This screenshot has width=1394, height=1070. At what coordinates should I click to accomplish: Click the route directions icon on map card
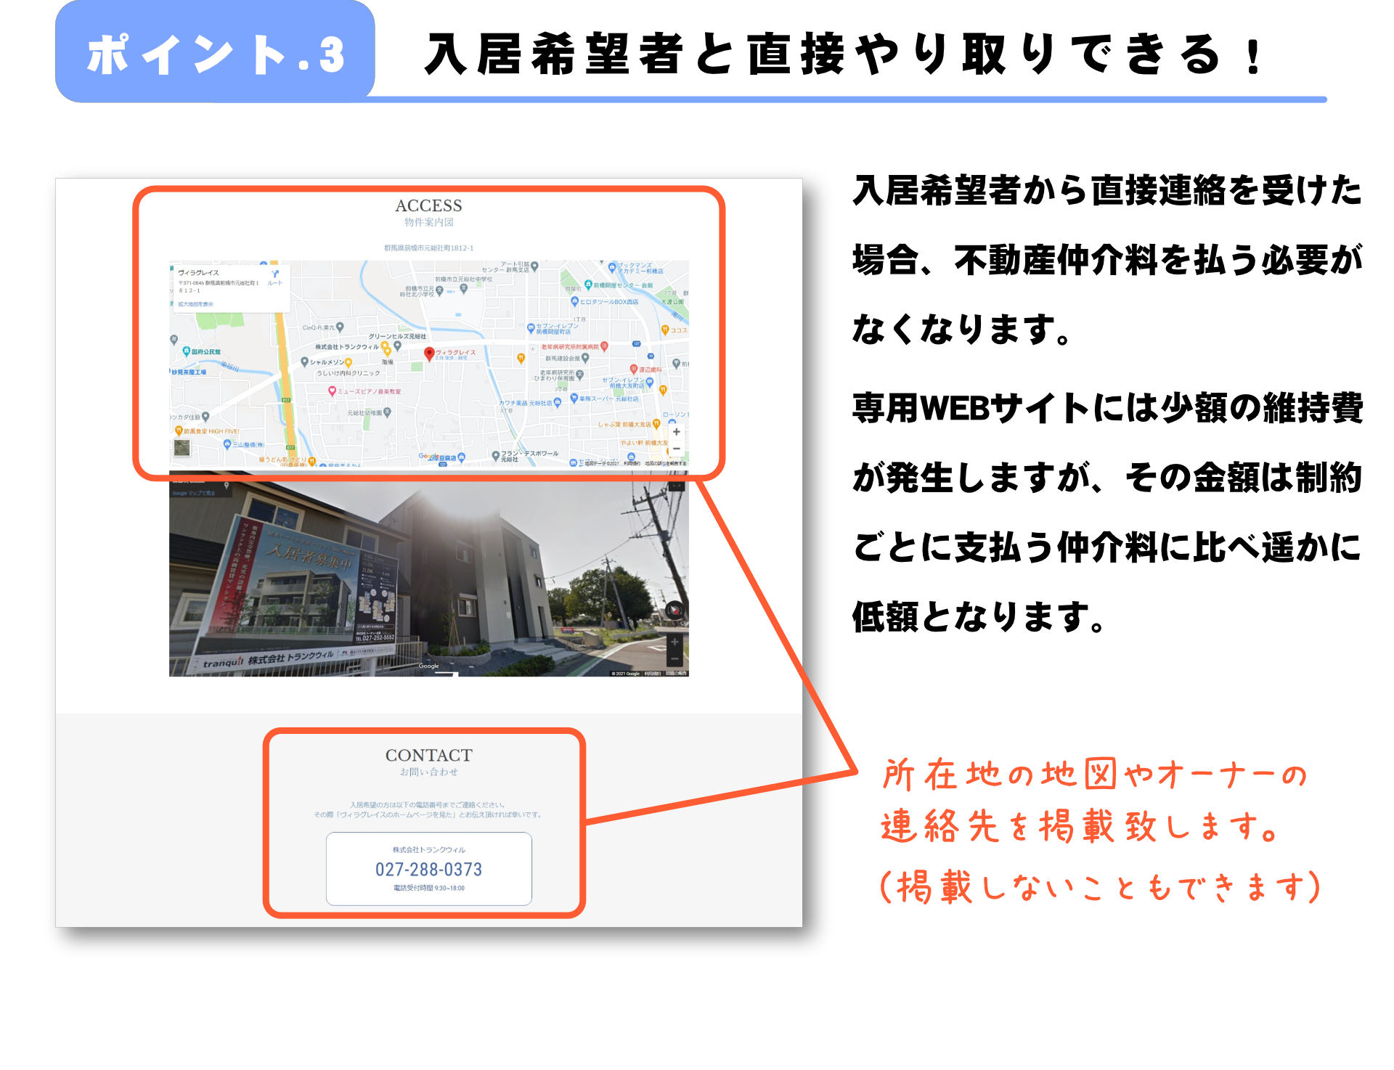[x=274, y=274]
